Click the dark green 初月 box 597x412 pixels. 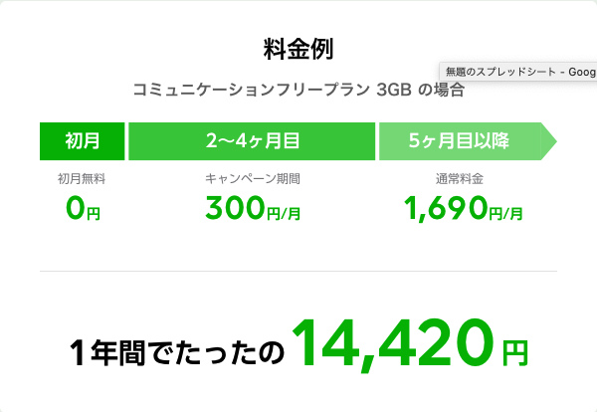click(83, 141)
